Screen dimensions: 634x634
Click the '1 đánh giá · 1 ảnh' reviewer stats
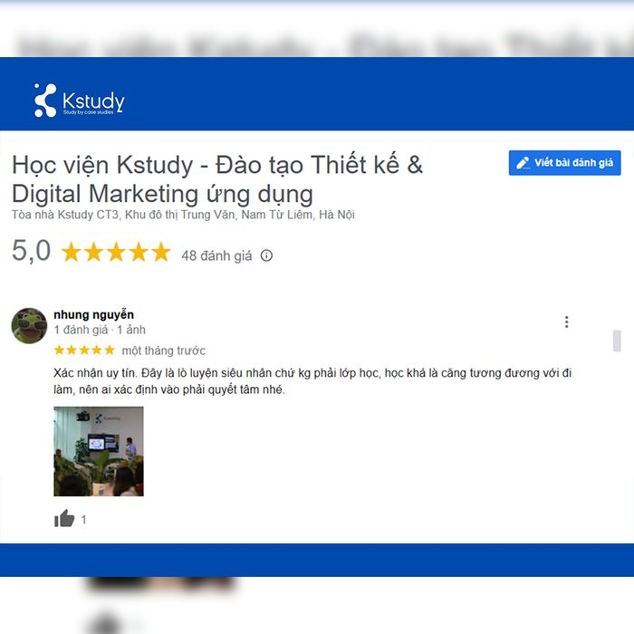100,330
